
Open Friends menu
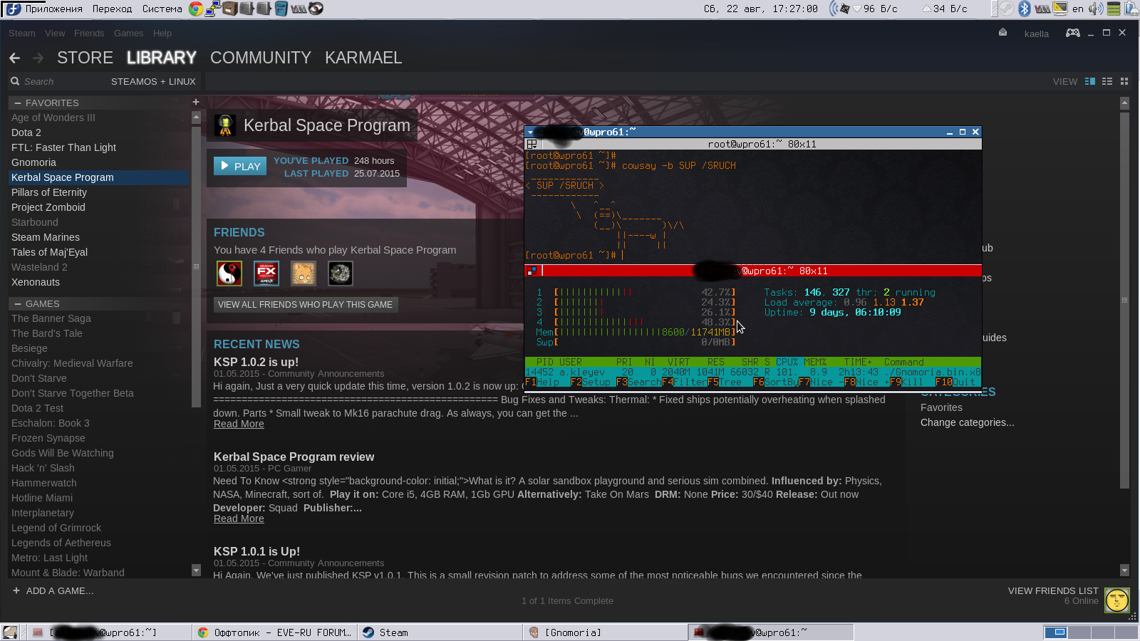coord(89,33)
